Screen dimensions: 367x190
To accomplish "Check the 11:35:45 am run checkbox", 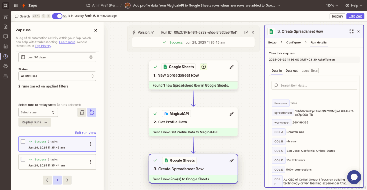I will coord(23,141).
